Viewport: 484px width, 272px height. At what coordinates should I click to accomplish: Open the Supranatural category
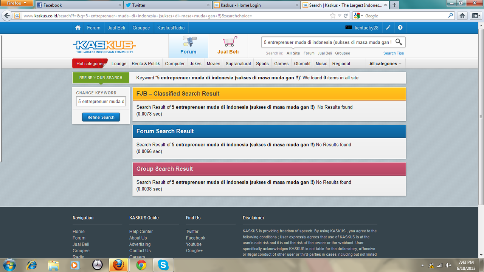coord(238,63)
